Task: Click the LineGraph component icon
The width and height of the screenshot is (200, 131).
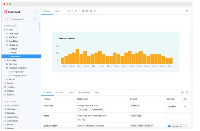Action: coord(7,33)
